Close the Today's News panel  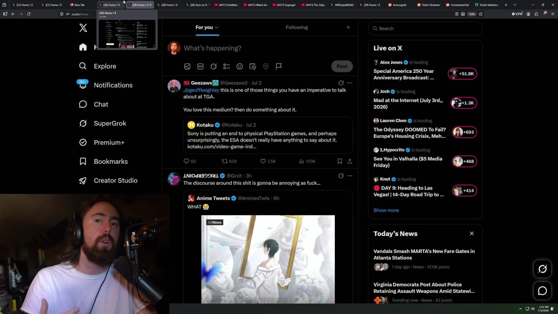click(x=472, y=233)
